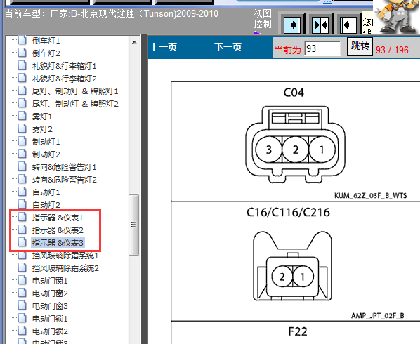Click the AMP_JPT_02F_B part label
This screenshot has height=344, width=420.
[x=378, y=316]
